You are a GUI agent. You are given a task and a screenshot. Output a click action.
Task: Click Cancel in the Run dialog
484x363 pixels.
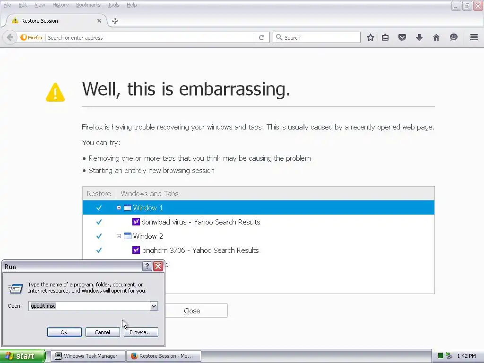[x=103, y=332]
